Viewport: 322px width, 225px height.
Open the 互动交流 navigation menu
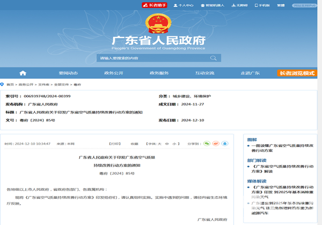pyautogui.click(x=204, y=73)
